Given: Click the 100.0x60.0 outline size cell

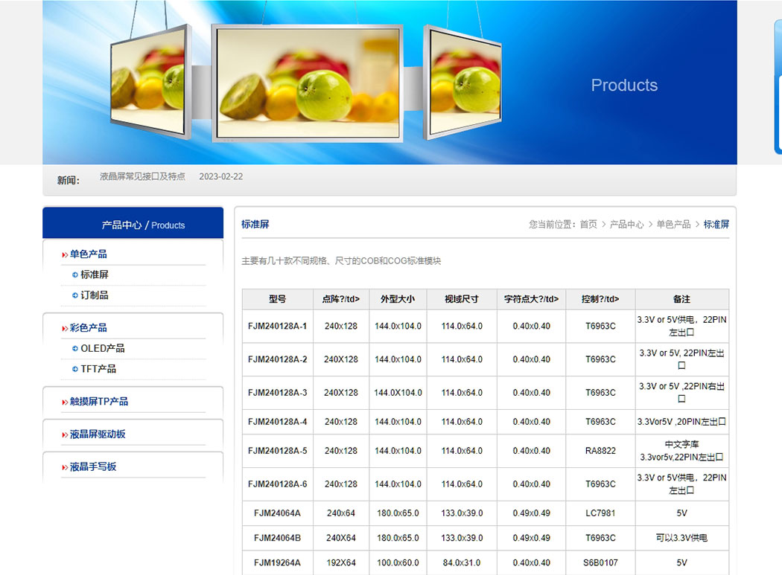Looking at the screenshot, I should [x=398, y=562].
